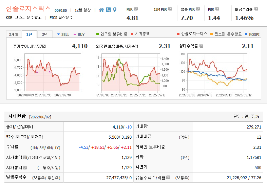Click the foreign ownership ratio chart

(x=131, y=72)
